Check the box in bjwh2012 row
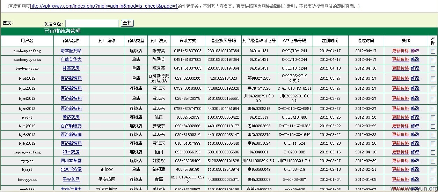The width and height of the screenshot is (438, 192). point(433,79)
